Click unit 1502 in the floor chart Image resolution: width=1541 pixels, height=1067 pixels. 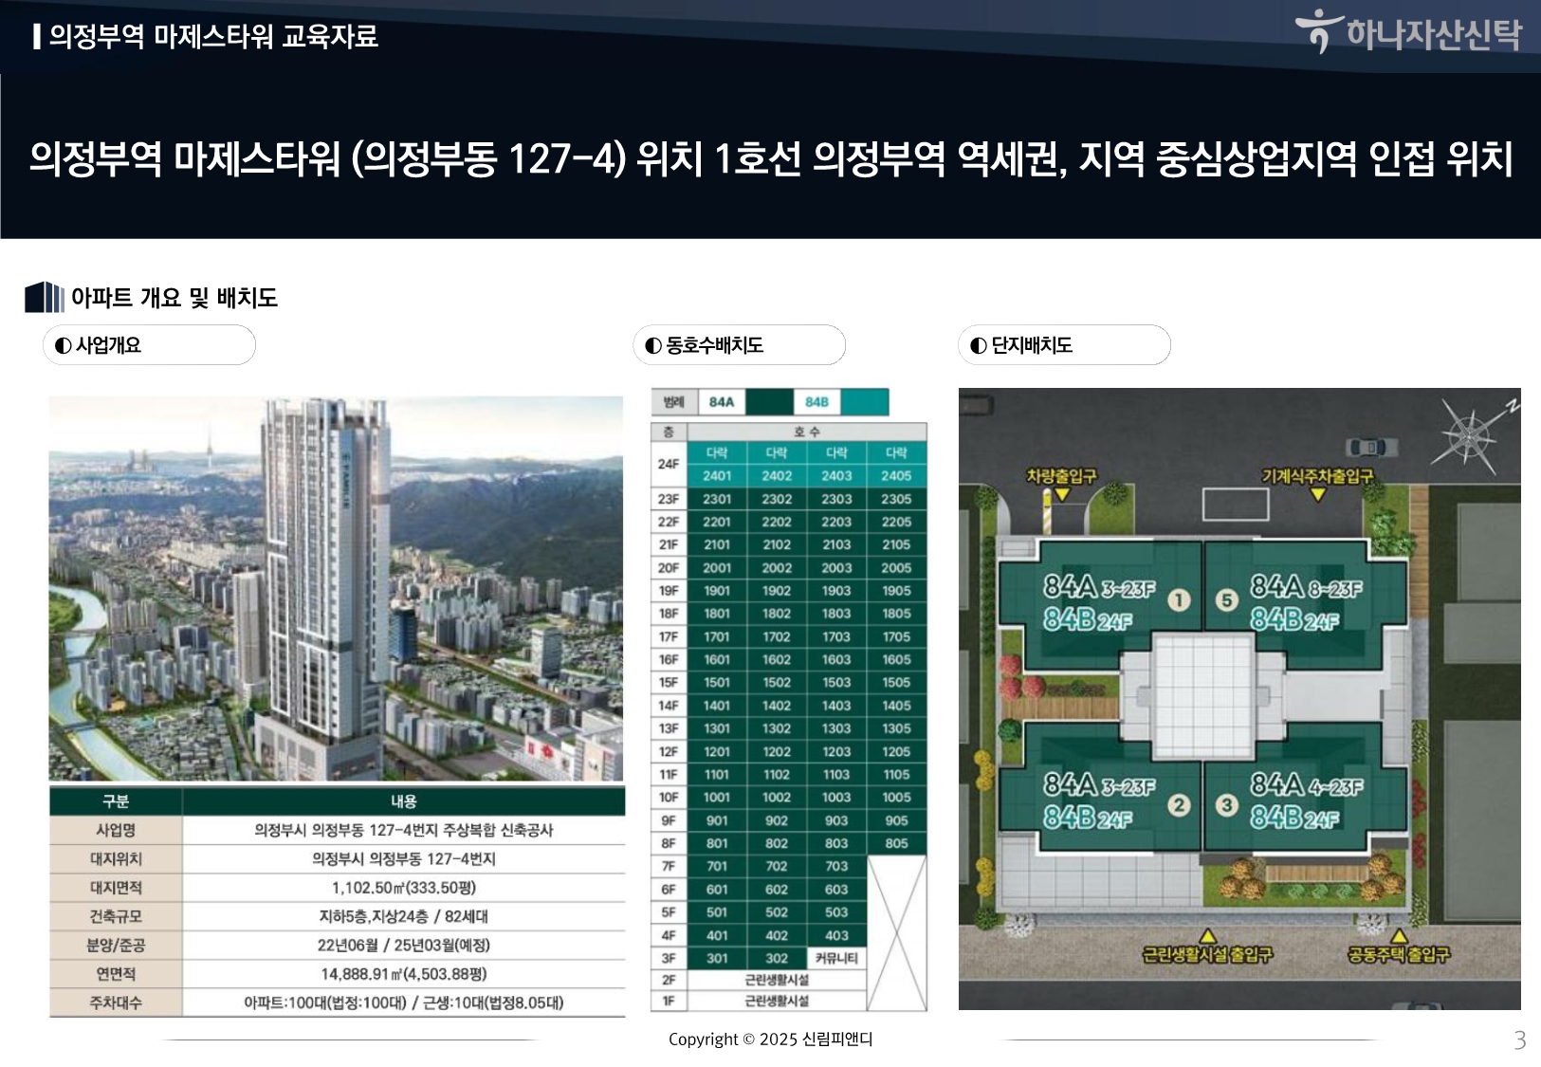777,683
